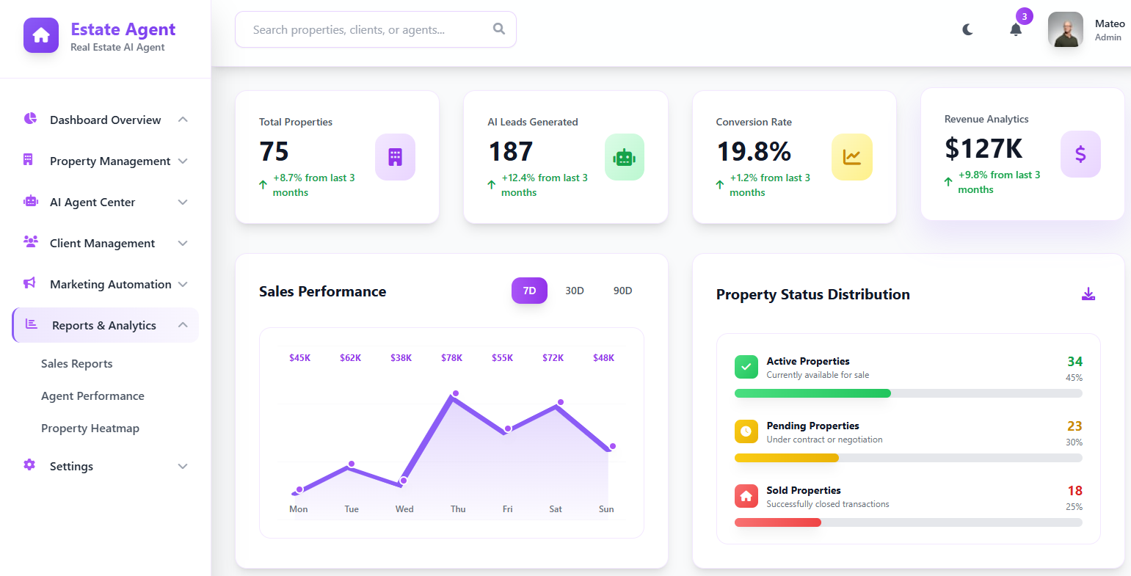Image resolution: width=1131 pixels, height=576 pixels.
Task: Click the Pending Properties clock badge
Action: [746, 431]
